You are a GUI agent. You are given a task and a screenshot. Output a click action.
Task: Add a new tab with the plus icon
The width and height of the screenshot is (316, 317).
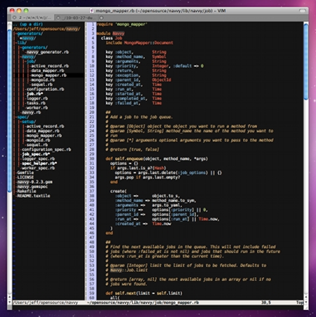[102, 18]
